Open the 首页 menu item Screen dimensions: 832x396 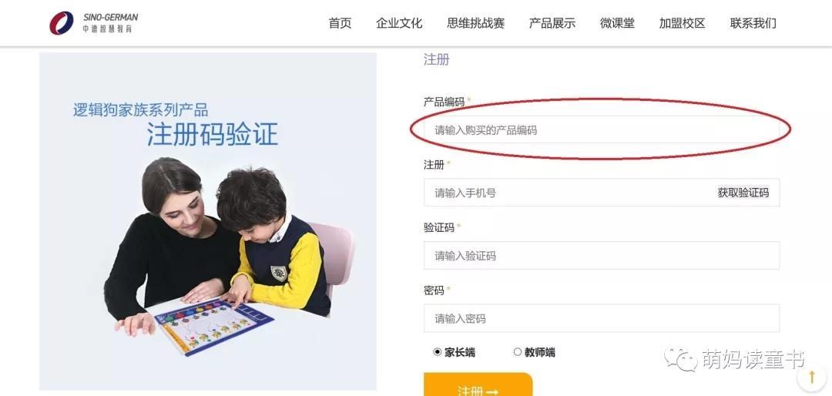(341, 23)
